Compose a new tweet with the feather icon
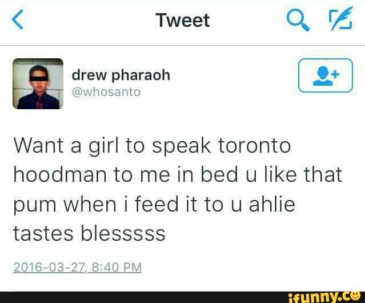This screenshot has width=365, height=303. coord(341,19)
